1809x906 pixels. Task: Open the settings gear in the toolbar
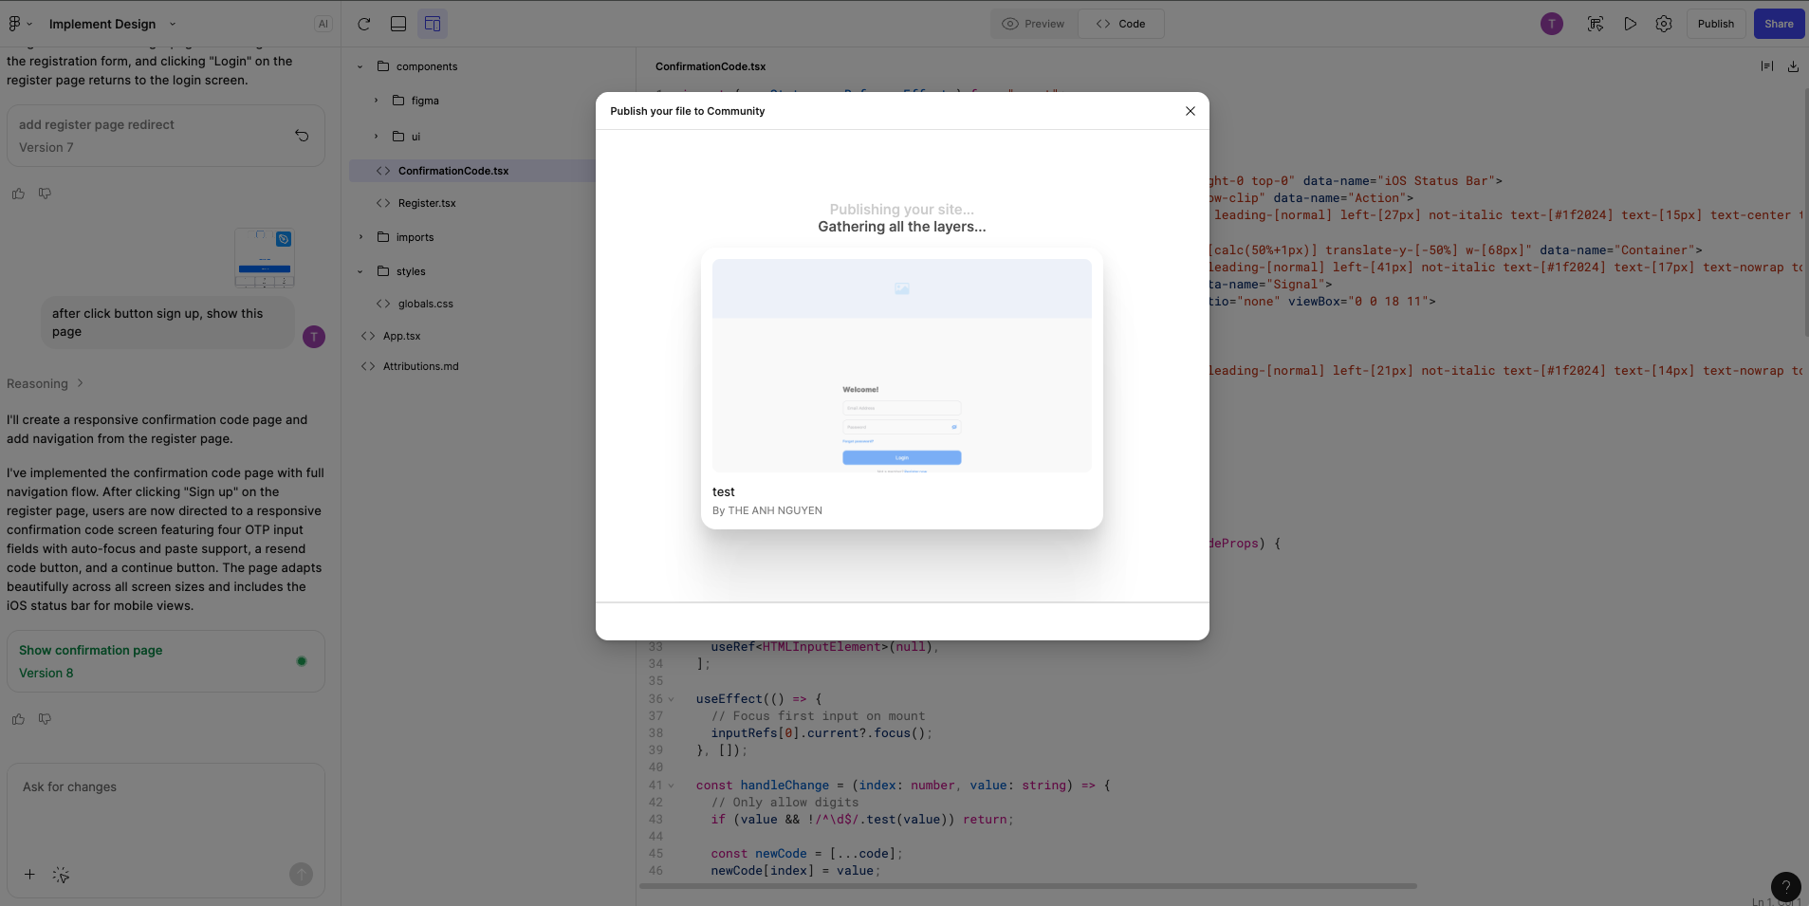pyautogui.click(x=1664, y=24)
